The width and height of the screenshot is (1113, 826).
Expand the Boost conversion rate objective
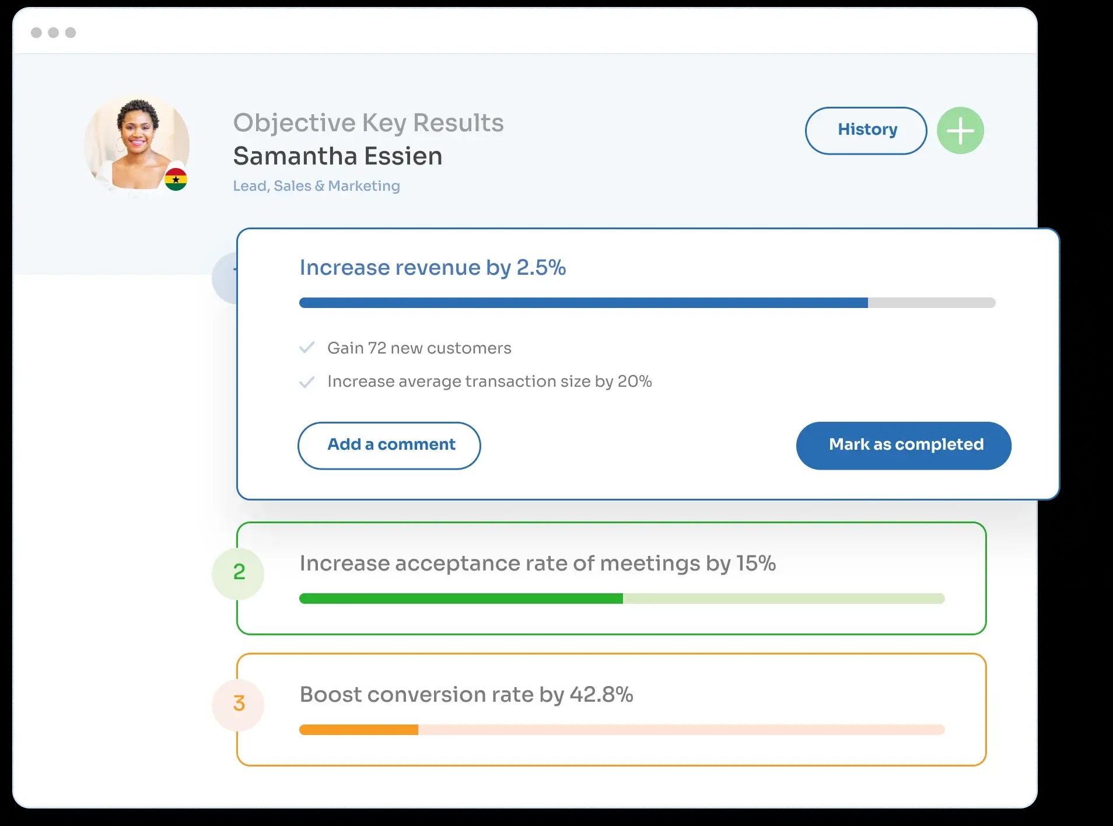coord(466,695)
